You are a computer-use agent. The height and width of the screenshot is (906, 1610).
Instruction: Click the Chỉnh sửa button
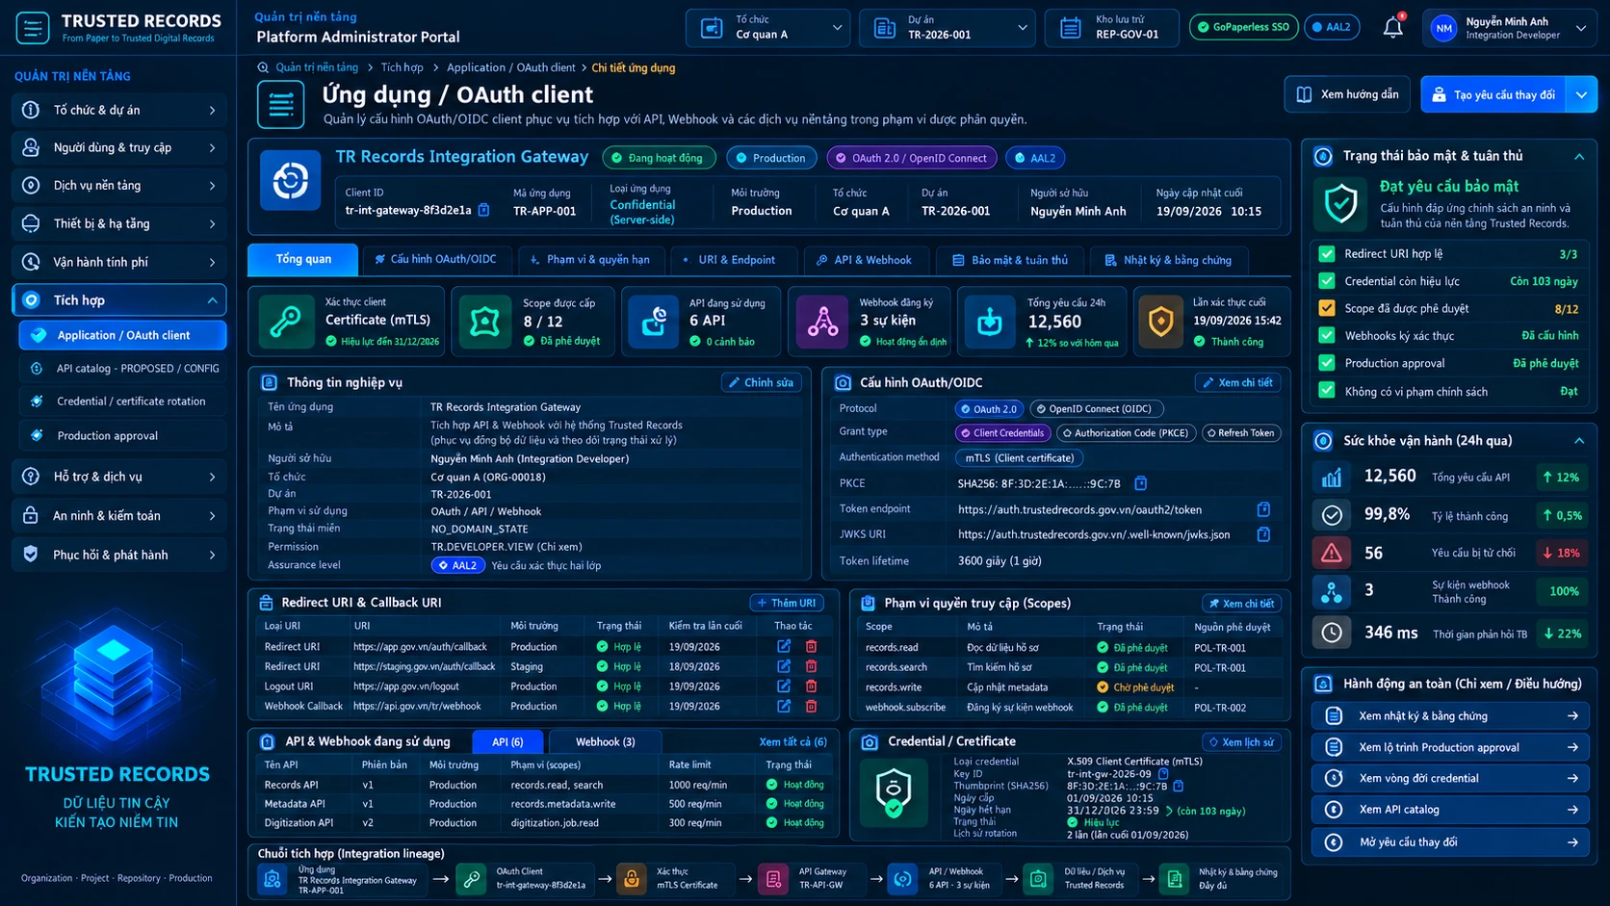click(x=761, y=382)
